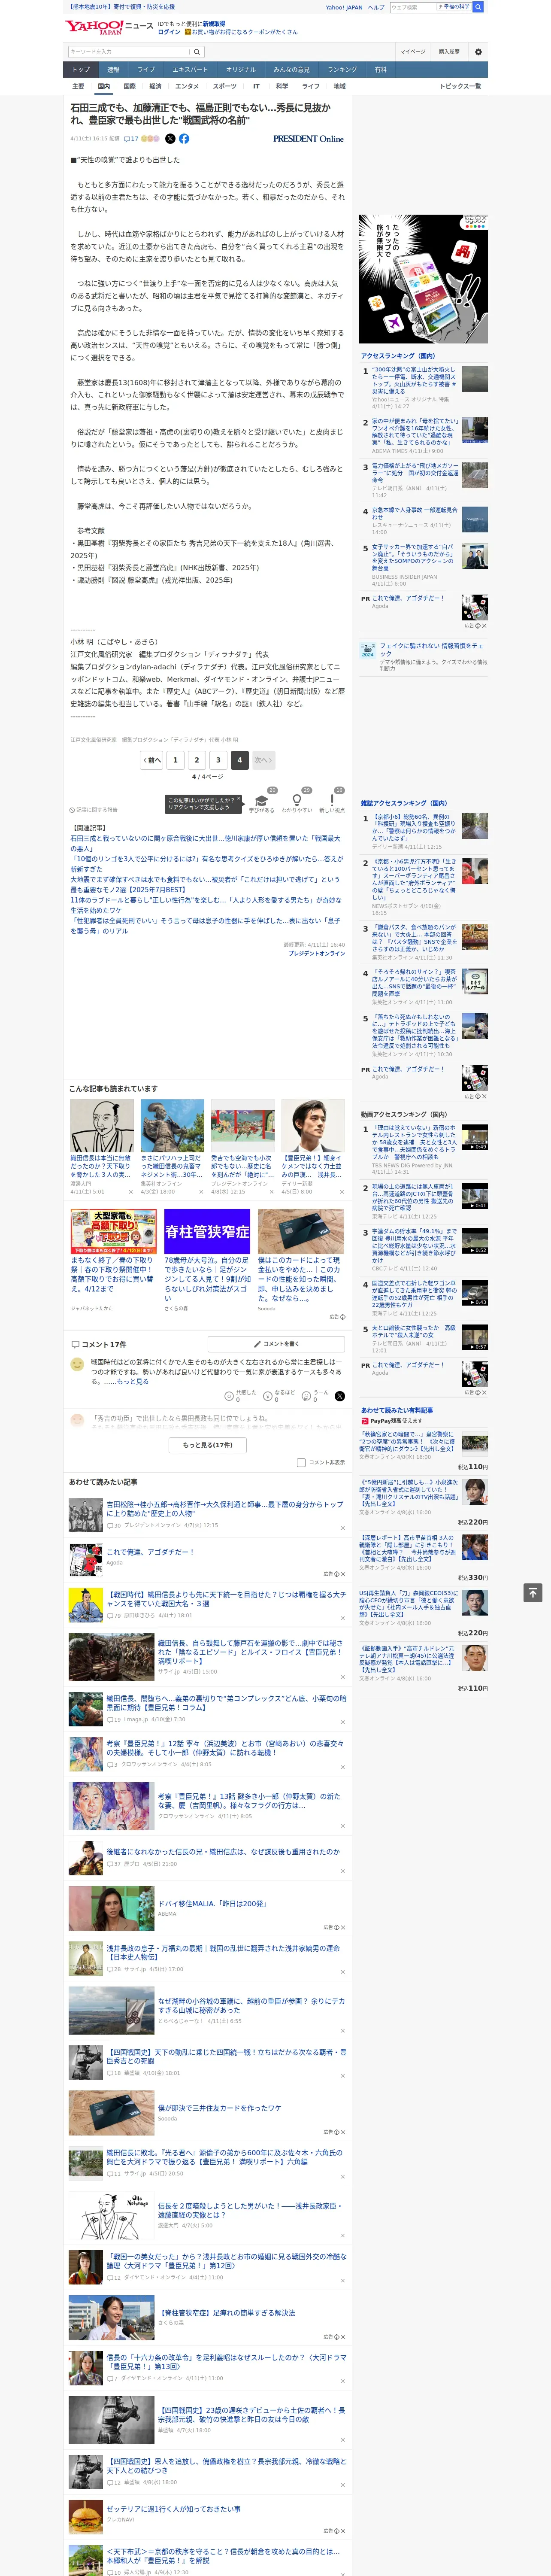The height and width of the screenshot is (2576, 551).
Task: Submit keyword search with magnifier icon
Action: [x=197, y=52]
